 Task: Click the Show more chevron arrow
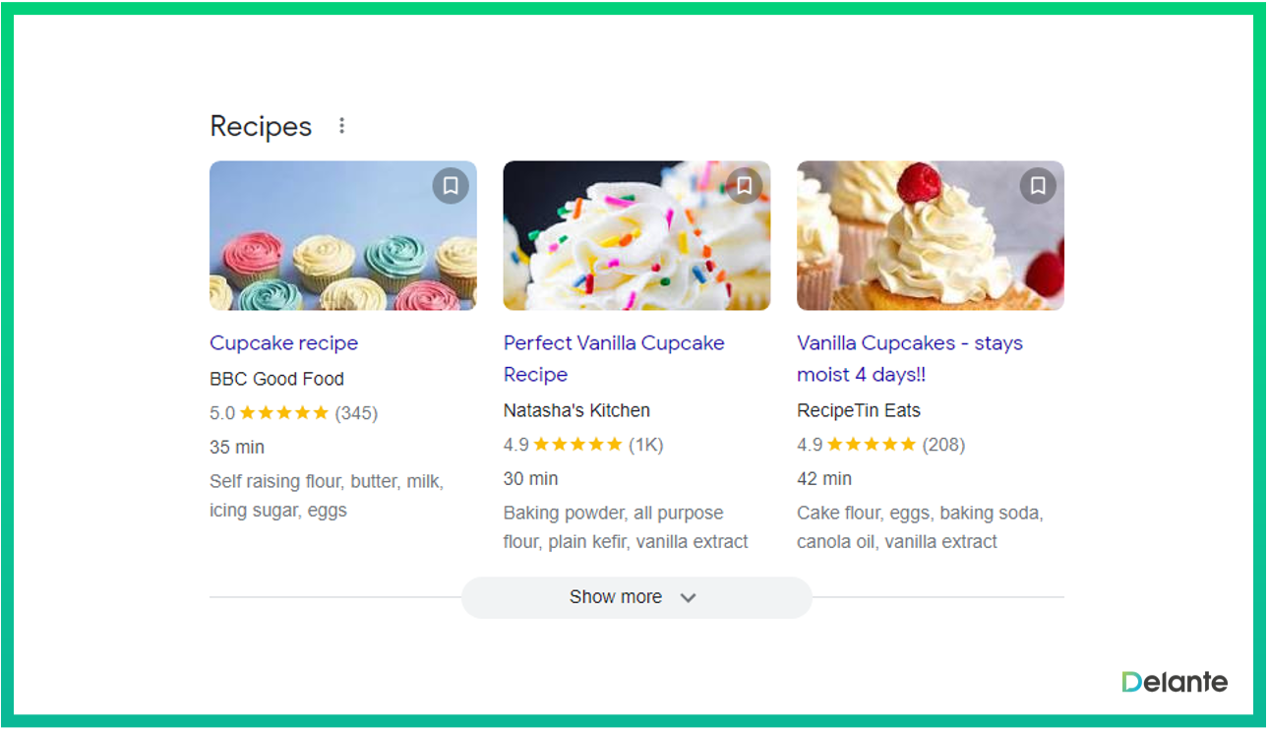(x=689, y=597)
